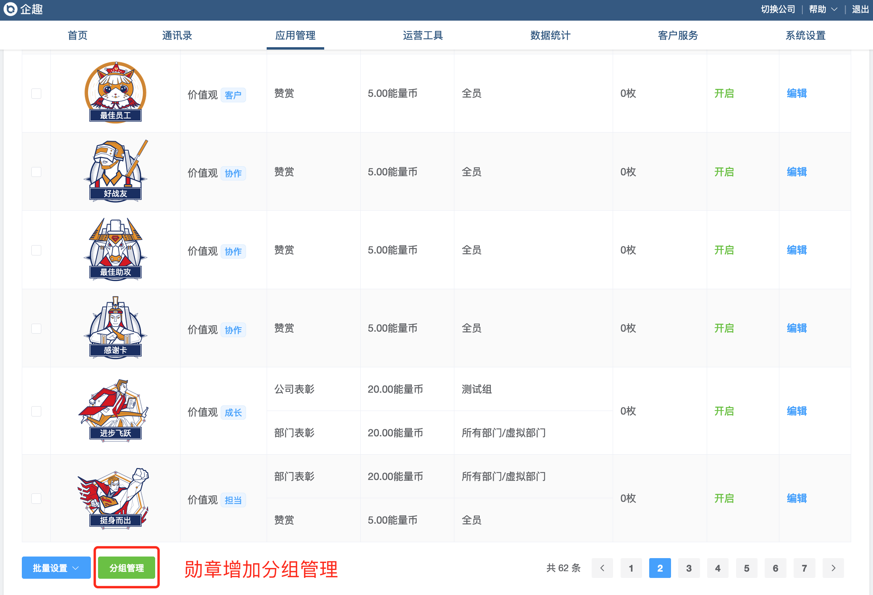873x595 pixels.
Task: Click the 企趣 logo icon
Action: (x=11, y=9)
